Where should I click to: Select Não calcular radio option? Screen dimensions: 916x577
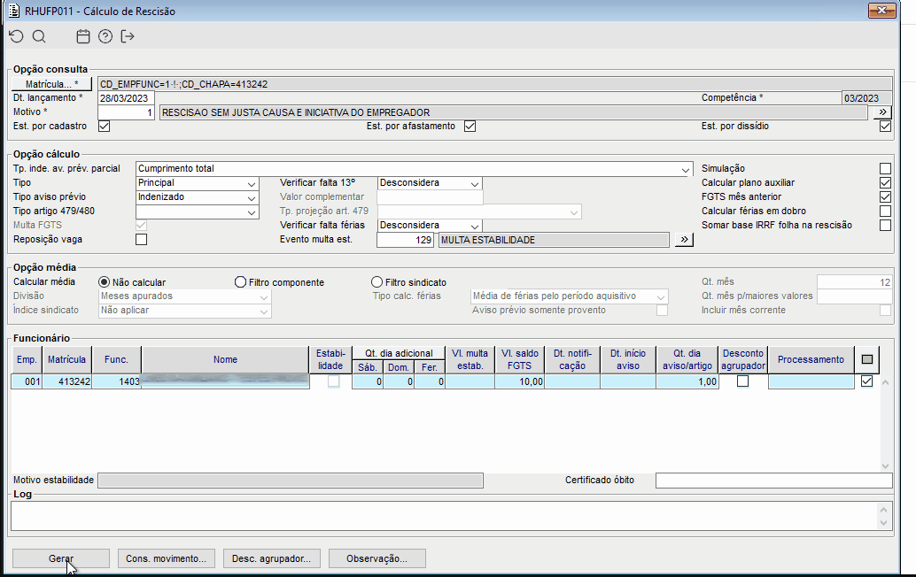tap(104, 282)
